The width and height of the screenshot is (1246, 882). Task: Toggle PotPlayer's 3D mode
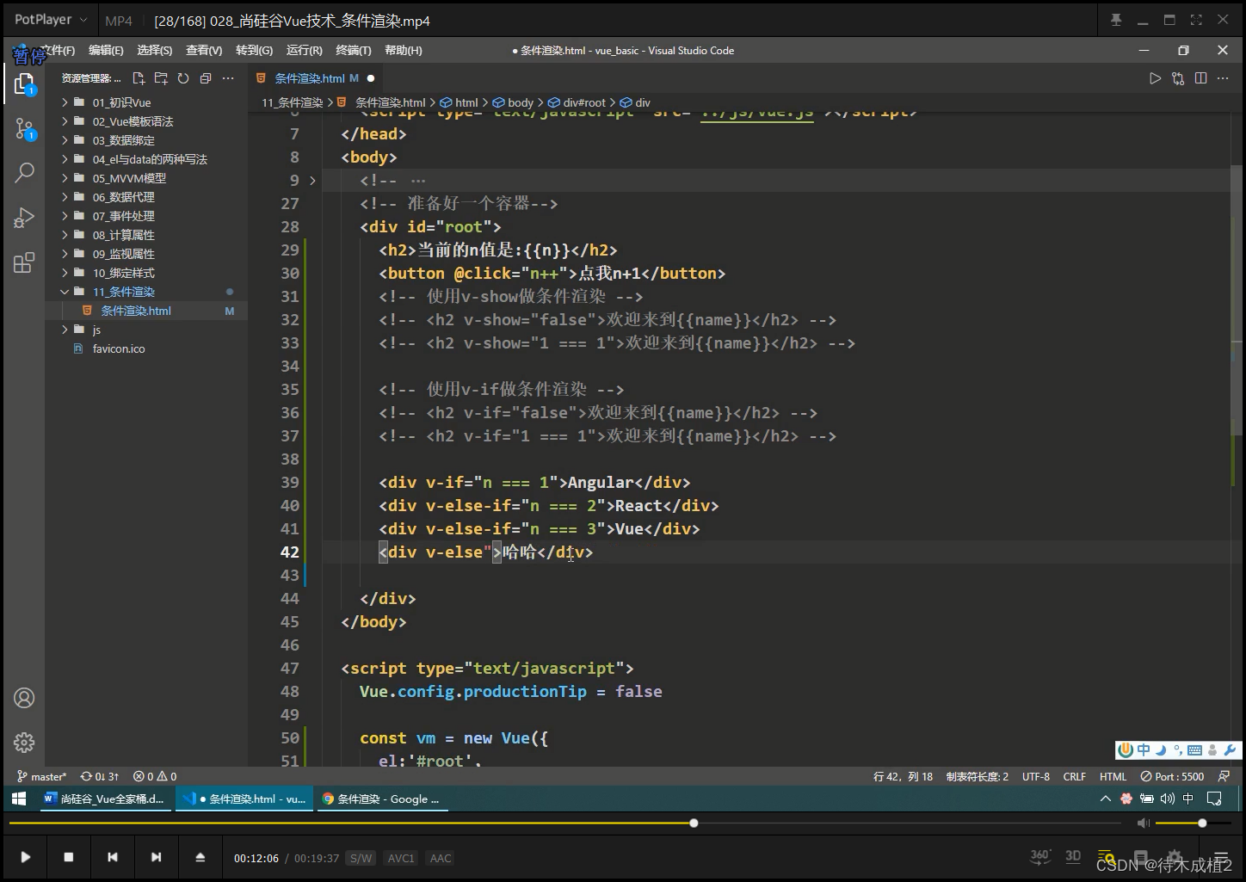tap(1073, 856)
